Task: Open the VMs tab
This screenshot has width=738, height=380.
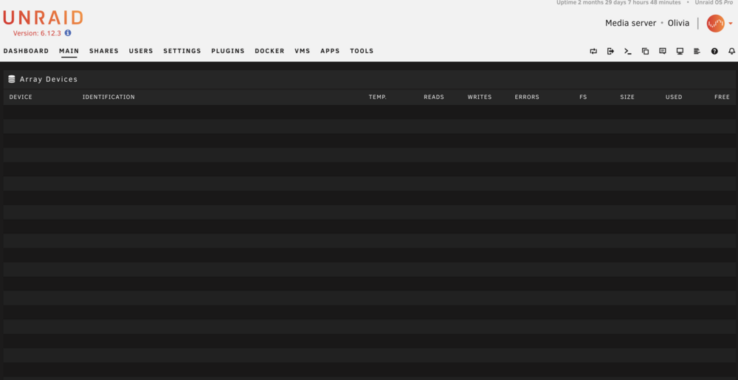Action: 302,51
